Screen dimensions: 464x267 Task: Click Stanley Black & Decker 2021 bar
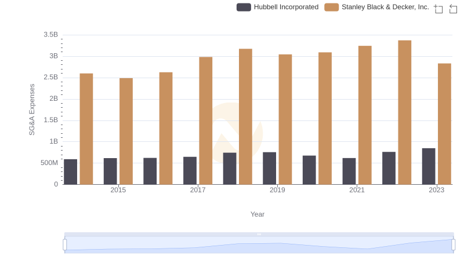point(365,115)
